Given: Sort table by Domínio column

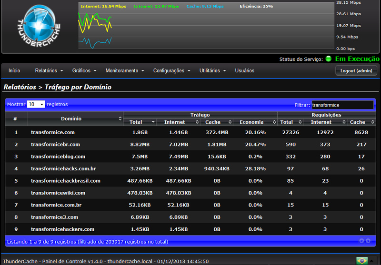Looking at the screenshot, I should tap(75, 118).
